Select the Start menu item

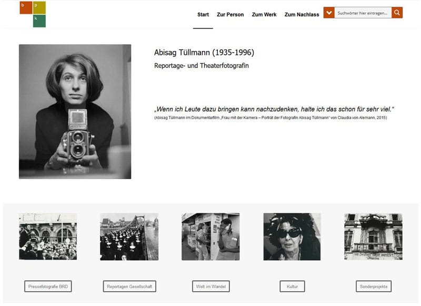click(x=203, y=15)
